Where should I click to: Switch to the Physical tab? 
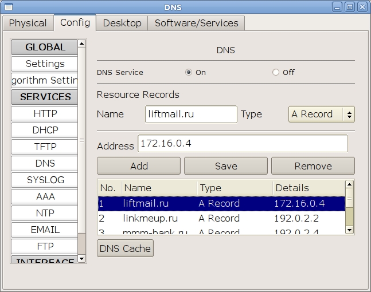pos(28,23)
